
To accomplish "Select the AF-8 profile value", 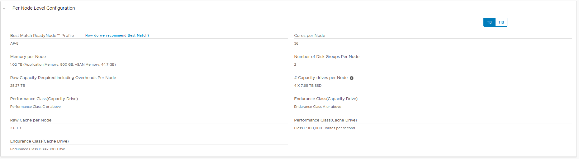I will (14, 43).
